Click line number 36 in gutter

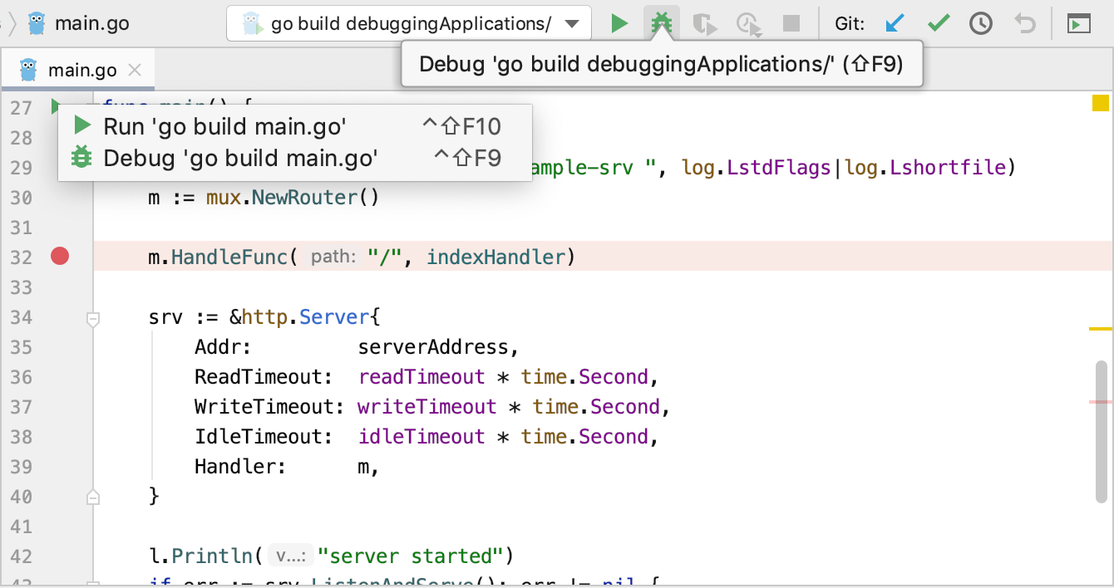coord(21,377)
